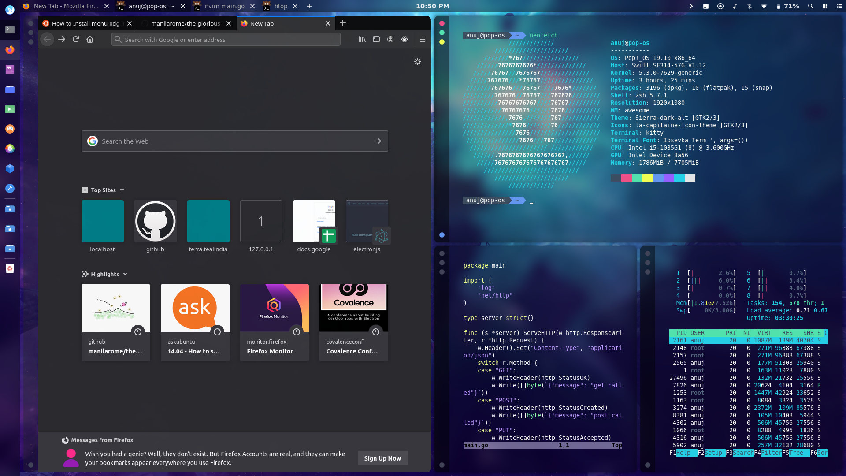Click the yellow neofetch color block

click(x=648, y=178)
